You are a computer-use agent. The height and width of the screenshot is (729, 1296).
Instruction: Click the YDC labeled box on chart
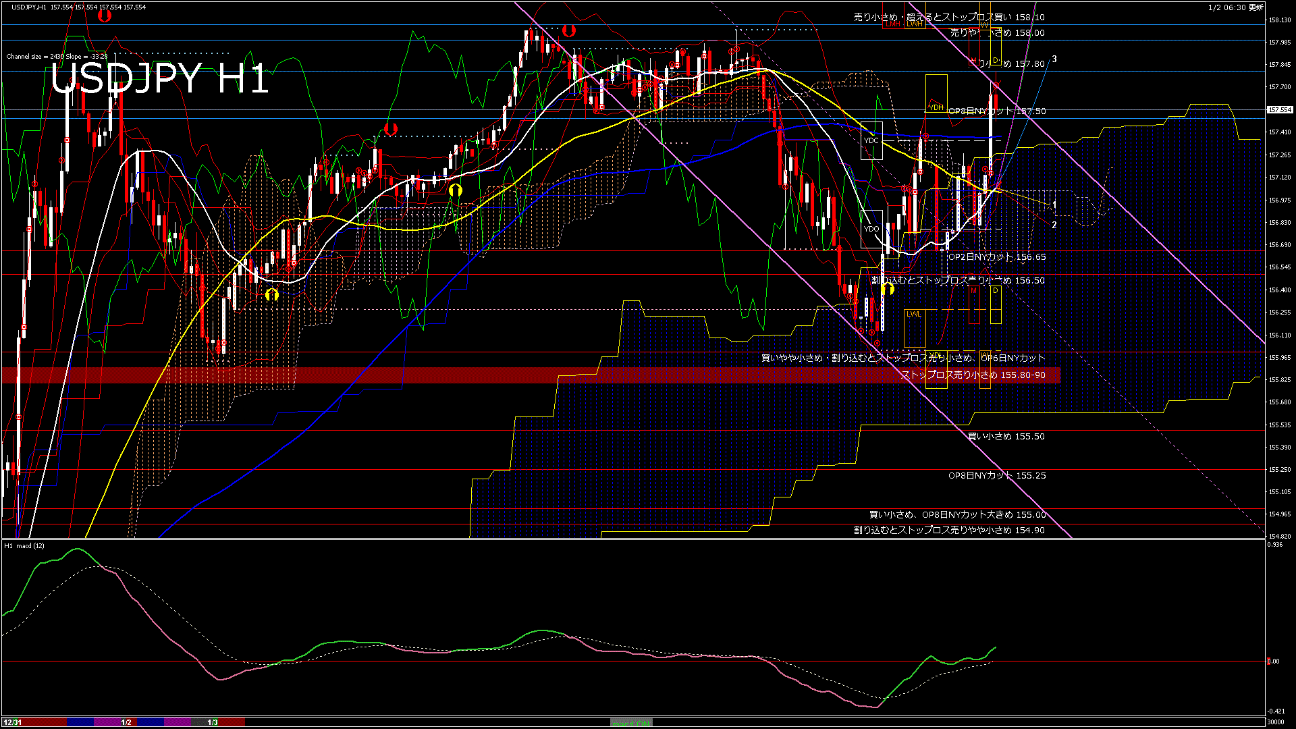pyautogui.click(x=871, y=140)
